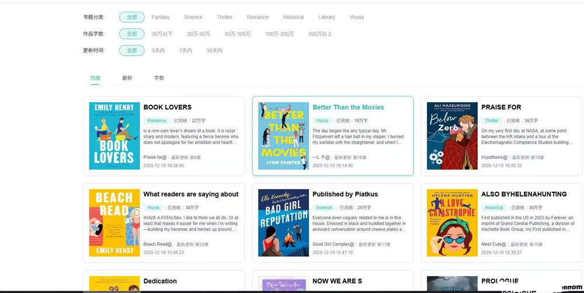Select the 热度 sorting tab
584x293 pixels.
95,78
